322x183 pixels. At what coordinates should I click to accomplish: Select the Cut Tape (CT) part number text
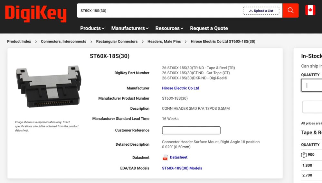point(196,73)
